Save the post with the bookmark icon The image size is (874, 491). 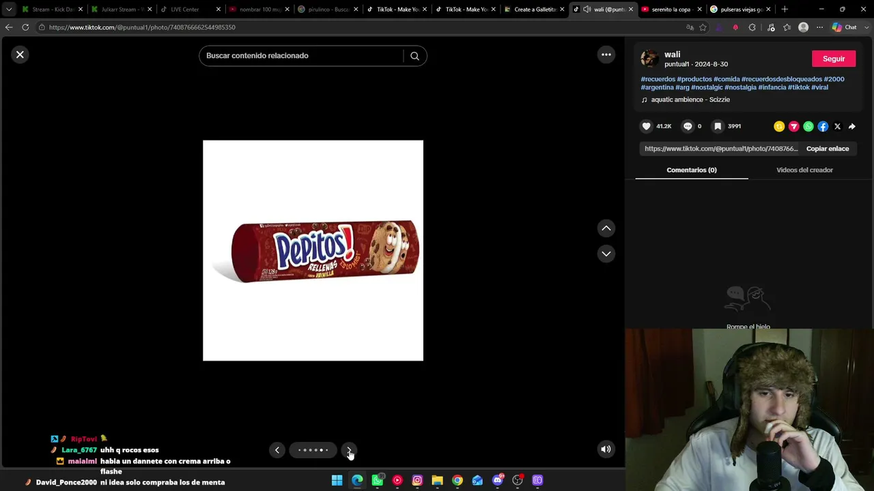[718, 126]
